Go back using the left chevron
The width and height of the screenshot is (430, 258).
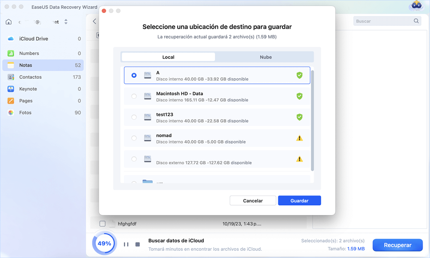coord(95,21)
